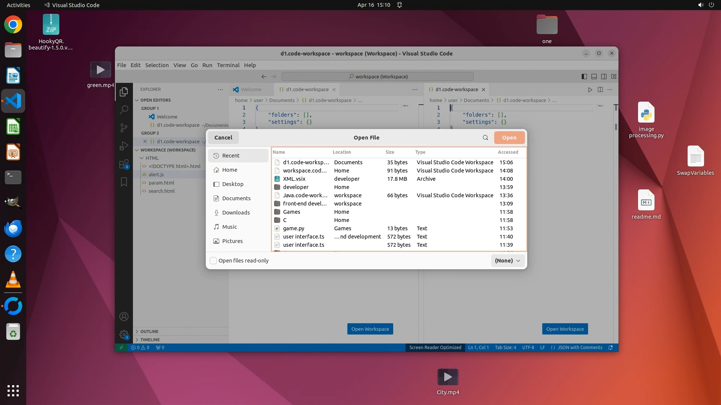Screen dimensions: 721x405
Task: Click the Search icon in activity bar
Action: click(x=124, y=109)
